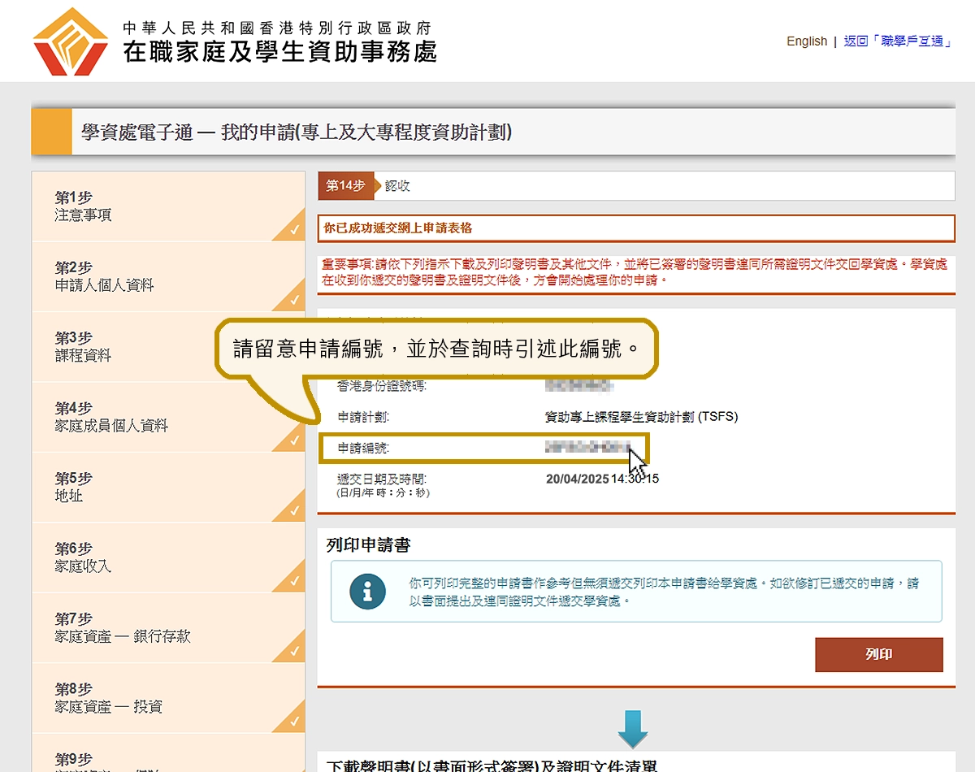
Task: Select 第6步 家庭收入 step
Action: pyautogui.click(x=168, y=557)
